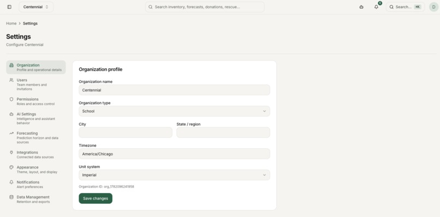This screenshot has width=440, height=217.
Task: Open the Unit system dropdown
Action: tap(174, 175)
